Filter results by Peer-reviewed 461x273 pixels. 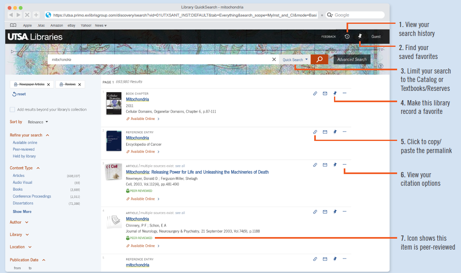23,149
